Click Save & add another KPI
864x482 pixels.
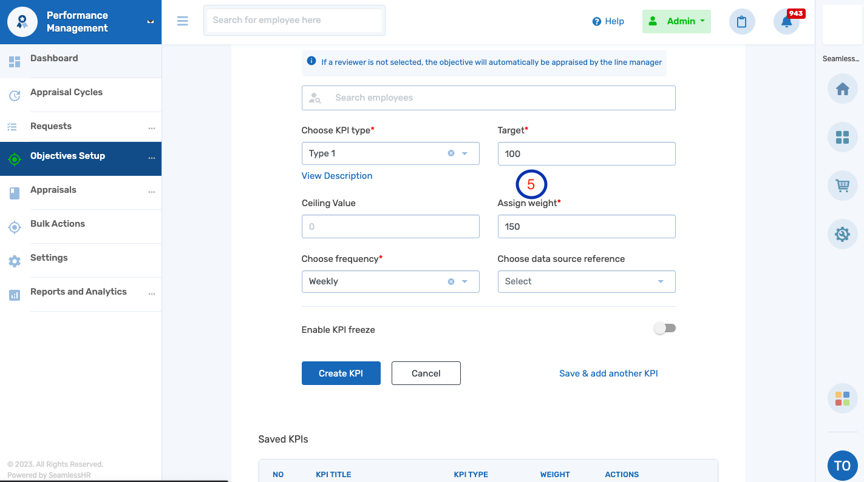coord(608,373)
